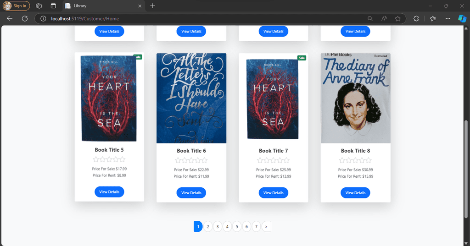Click 'Price For Sale: $22.99' text
This screenshot has height=246, width=470.
[191, 169]
